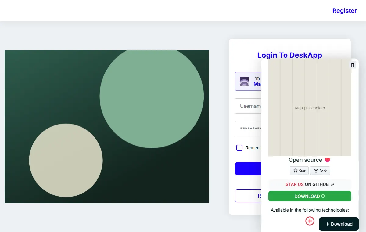This screenshot has width=366, height=232.
Task: Focus the password field with asterisks
Action: (x=248, y=129)
